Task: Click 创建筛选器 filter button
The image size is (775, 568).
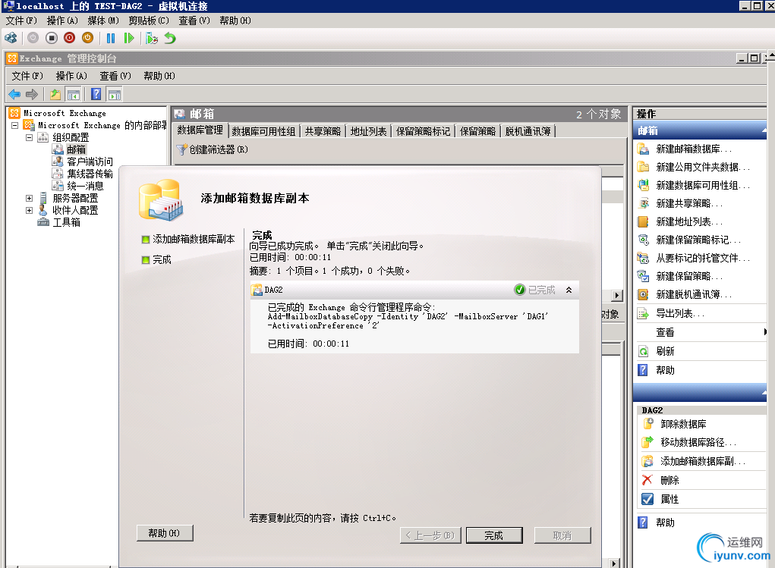Action: pyautogui.click(x=213, y=149)
